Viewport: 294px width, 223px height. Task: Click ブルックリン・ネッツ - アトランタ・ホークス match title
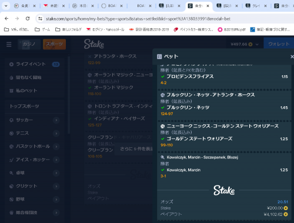211,95
